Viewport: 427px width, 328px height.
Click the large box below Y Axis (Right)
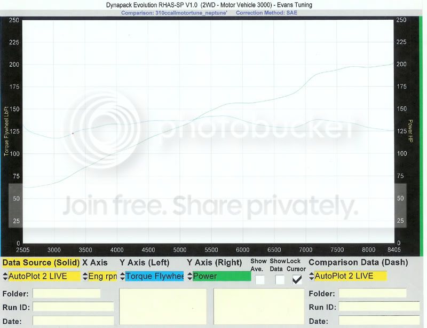[258, 308]
